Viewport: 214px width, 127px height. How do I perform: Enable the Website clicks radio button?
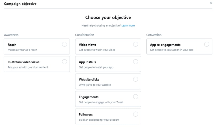pyautogui.click(x=136, y=79)
